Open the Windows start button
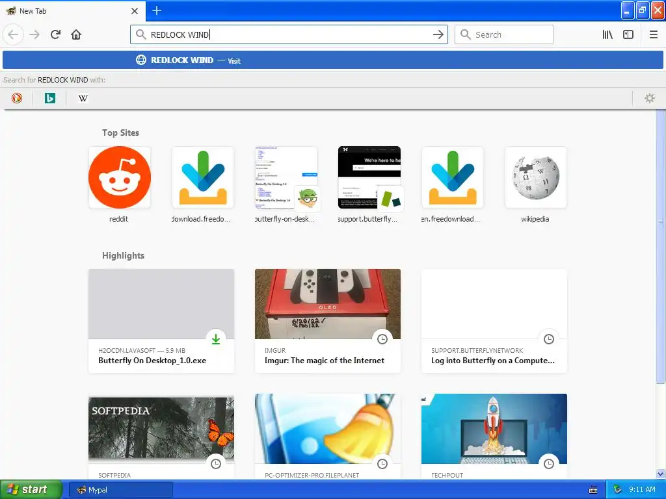 click(31, 490)
